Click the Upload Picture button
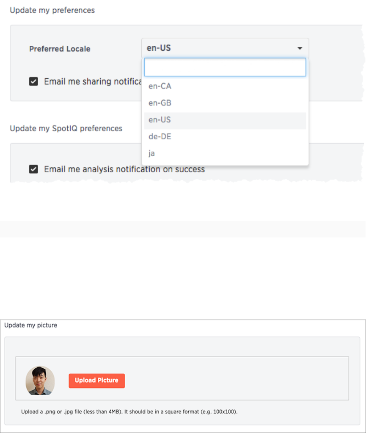The width and height of the screenshot is (366, 433). tap(96, 381)
